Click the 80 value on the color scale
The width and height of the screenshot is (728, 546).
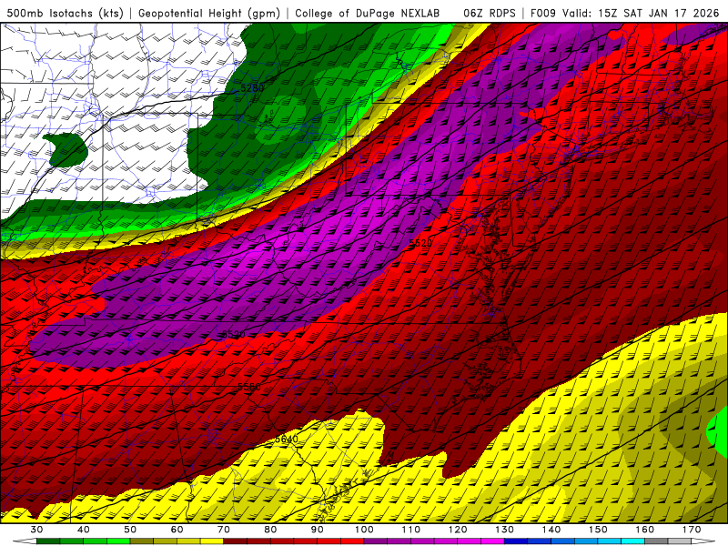click(270, 530)
